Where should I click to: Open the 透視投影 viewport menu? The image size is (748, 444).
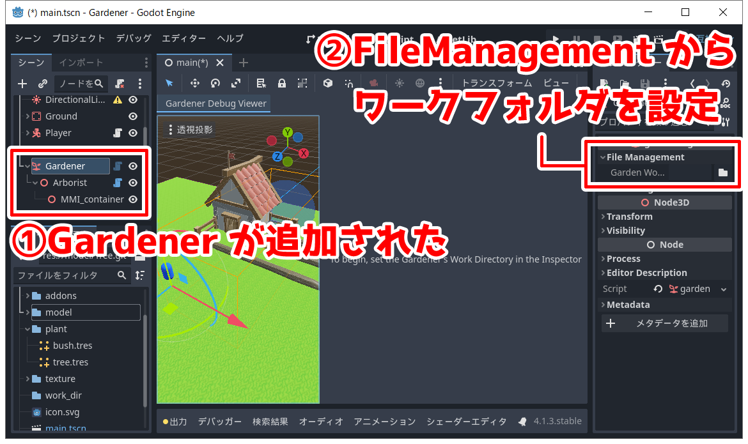coord(191,130)
